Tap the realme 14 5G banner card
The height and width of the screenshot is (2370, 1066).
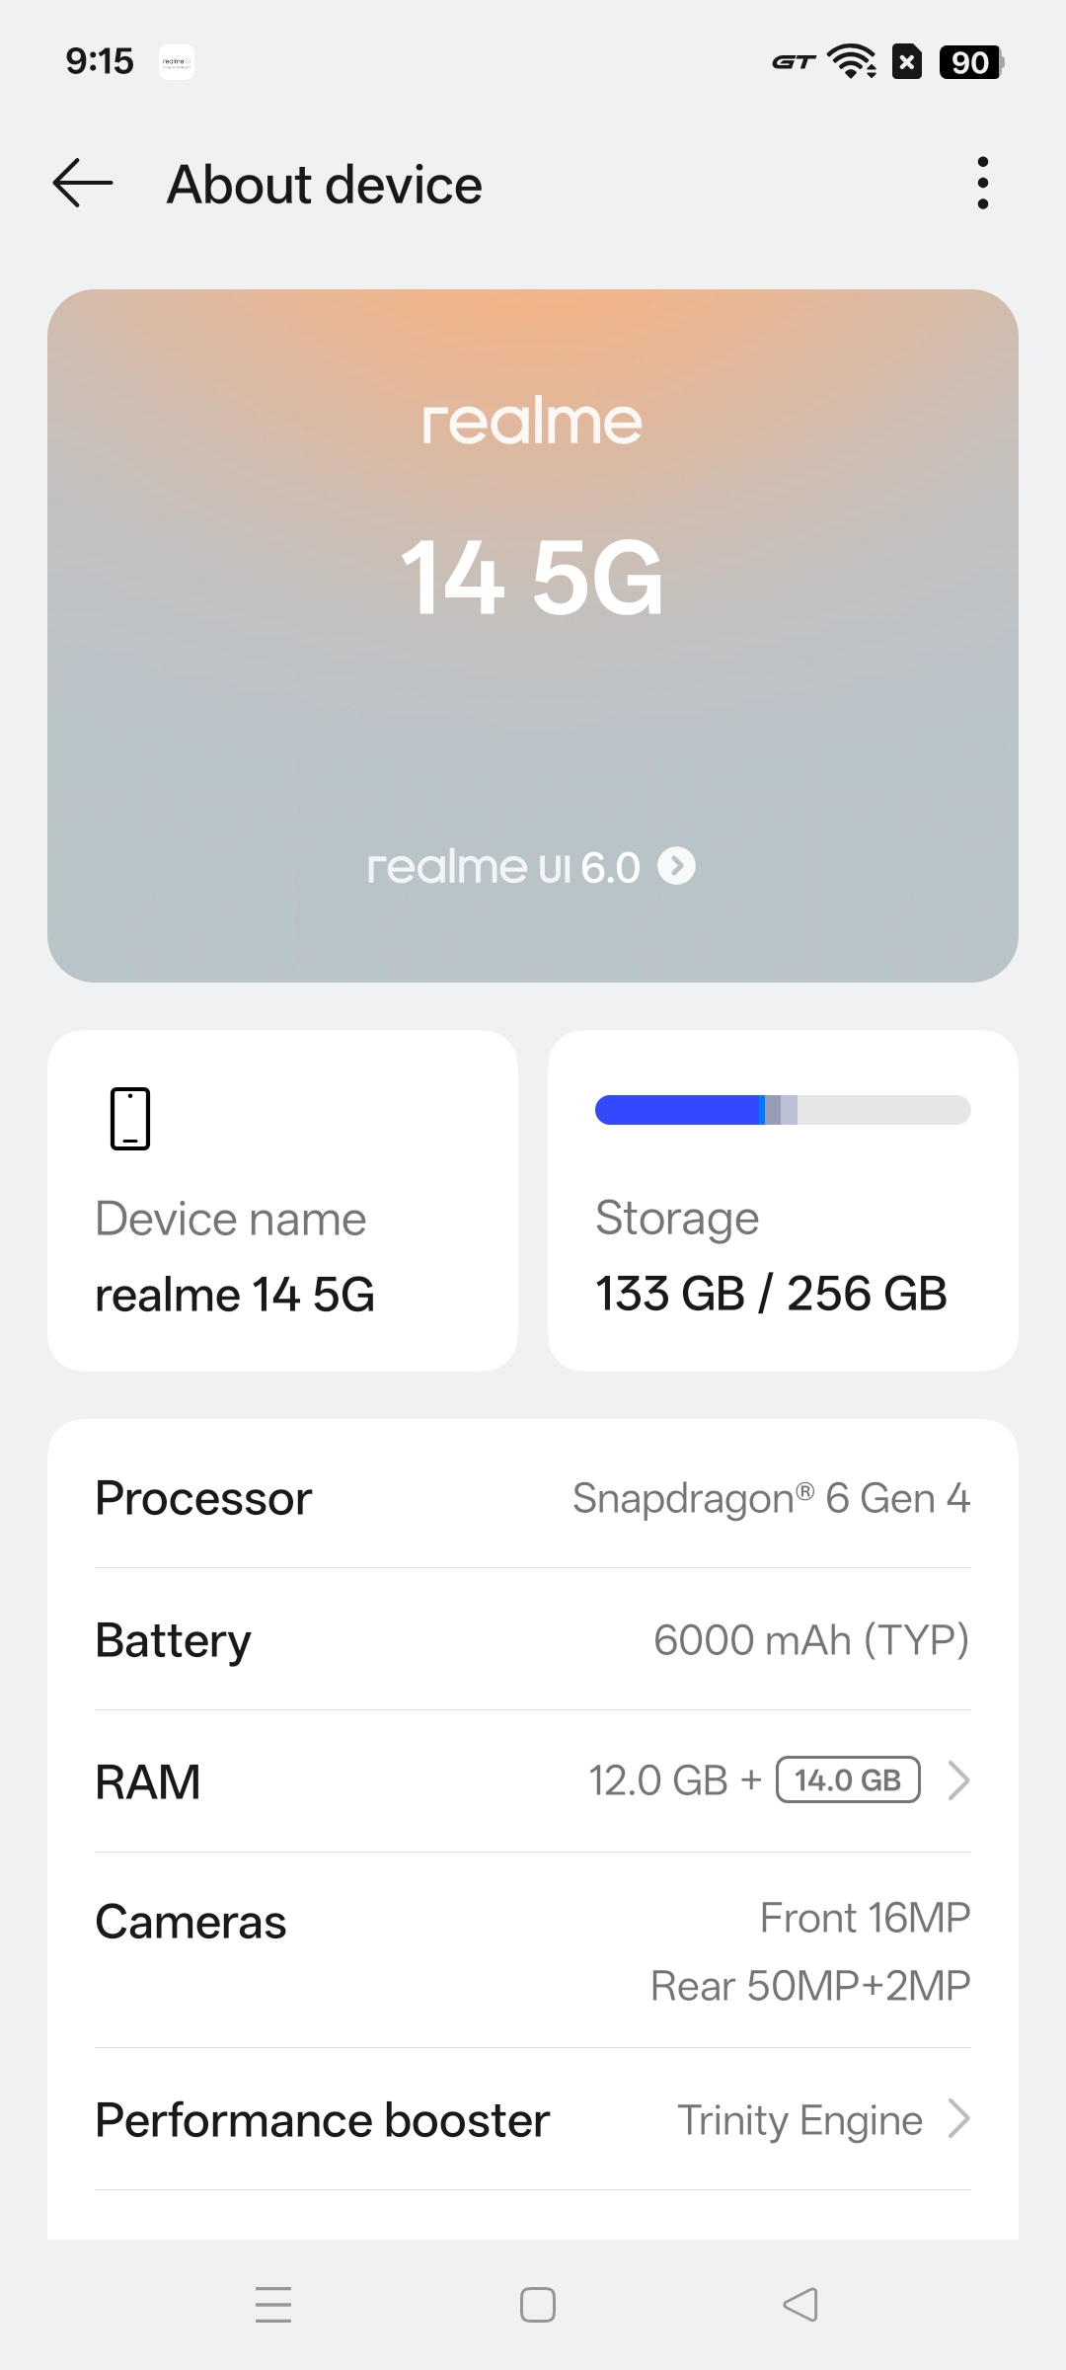click(533, 592)
